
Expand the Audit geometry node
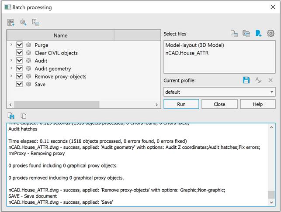11,68
